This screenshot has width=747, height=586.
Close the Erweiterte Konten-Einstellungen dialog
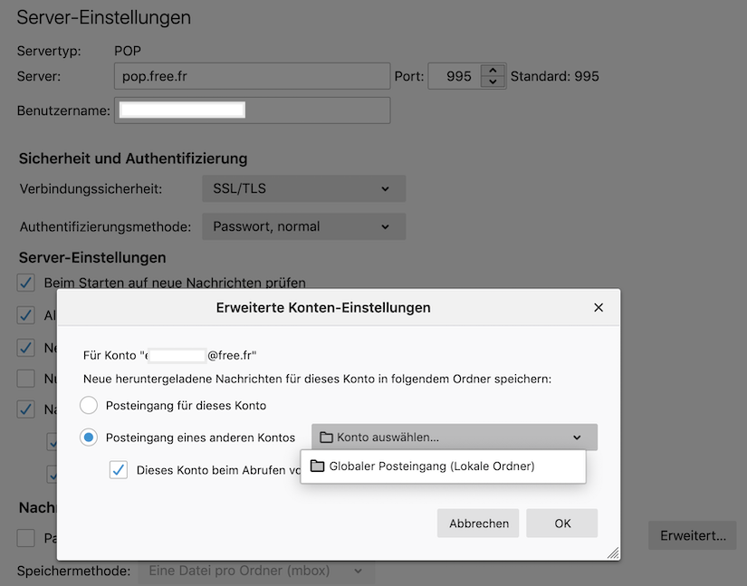click(598, 308)
